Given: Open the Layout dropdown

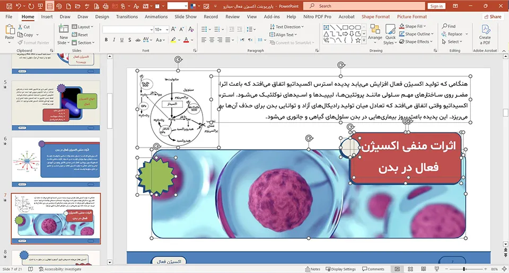Looking at the screenshot, I should (x=83, y=27).
